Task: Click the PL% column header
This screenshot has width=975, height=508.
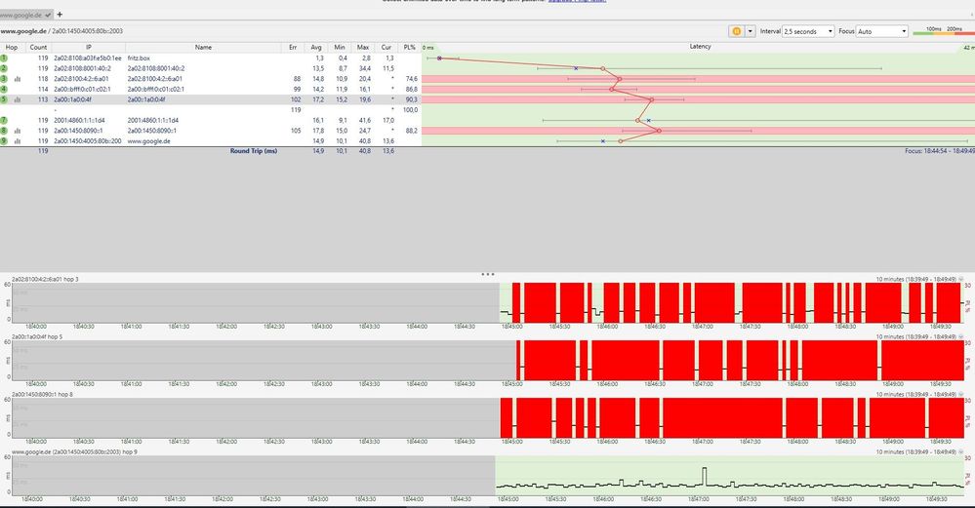Action: [409, 47]
